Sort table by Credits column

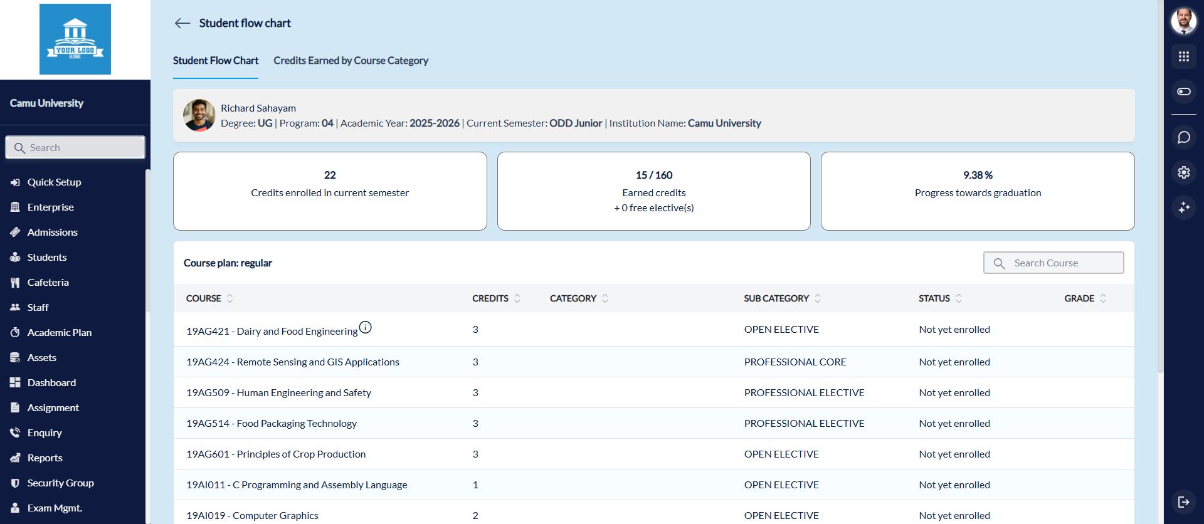click(x=517, y=298)
